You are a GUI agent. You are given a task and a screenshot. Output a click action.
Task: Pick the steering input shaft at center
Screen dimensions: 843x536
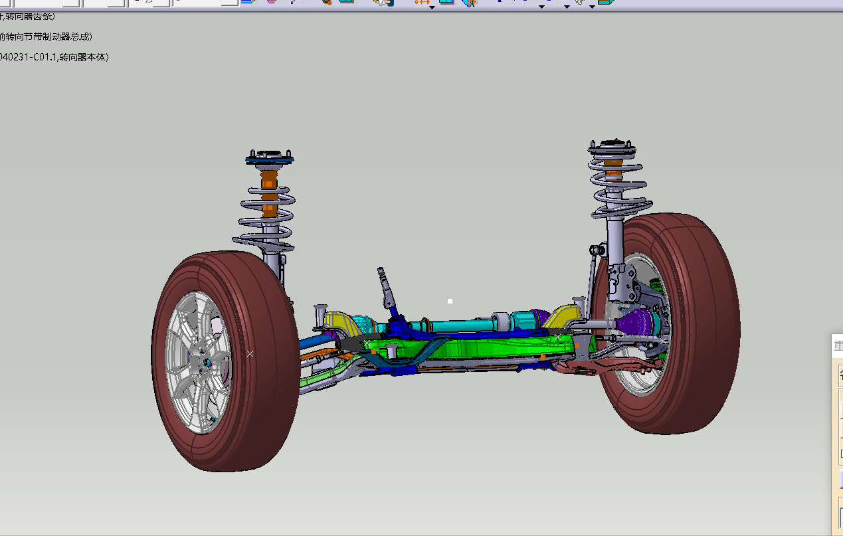pos(387,287)
